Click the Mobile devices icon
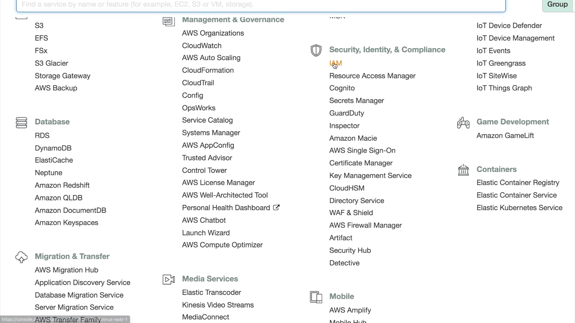The height and width of the screenshot is (323, 575). pos(316,297)
